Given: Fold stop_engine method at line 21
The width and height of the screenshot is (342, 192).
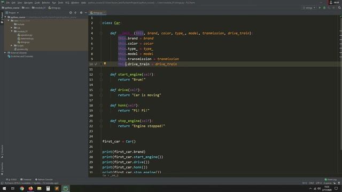Looking at the screenshot, I should tap(101, 121).
